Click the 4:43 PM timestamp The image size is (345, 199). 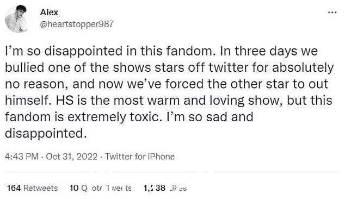pos(22,157)
